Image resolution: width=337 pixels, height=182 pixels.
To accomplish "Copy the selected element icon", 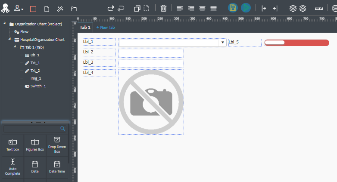I will pos(137,8).
